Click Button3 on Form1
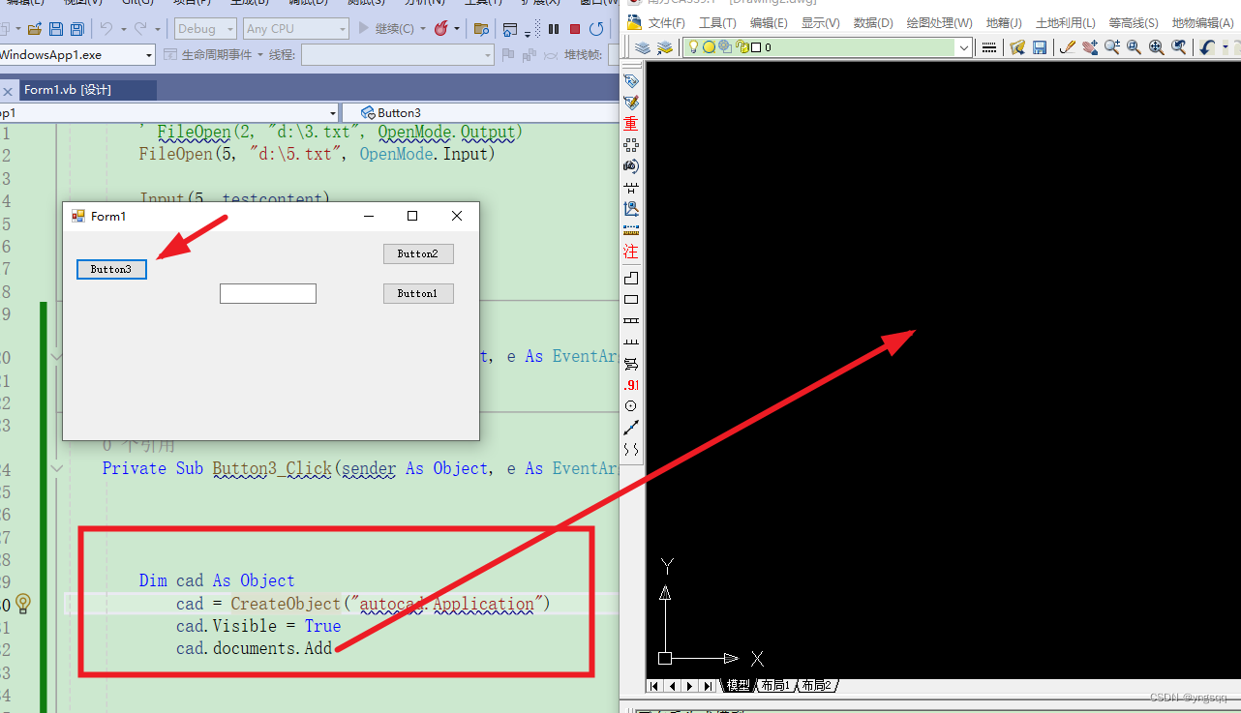The width and height of the screenshot is (1241, 713). point(111,269)
